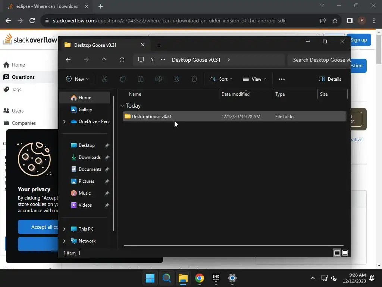Viewport: 382px width, 287px height.
Task: Open breadcrumb chevron after Desktop Goose v0.31
Action: (229, 60)
